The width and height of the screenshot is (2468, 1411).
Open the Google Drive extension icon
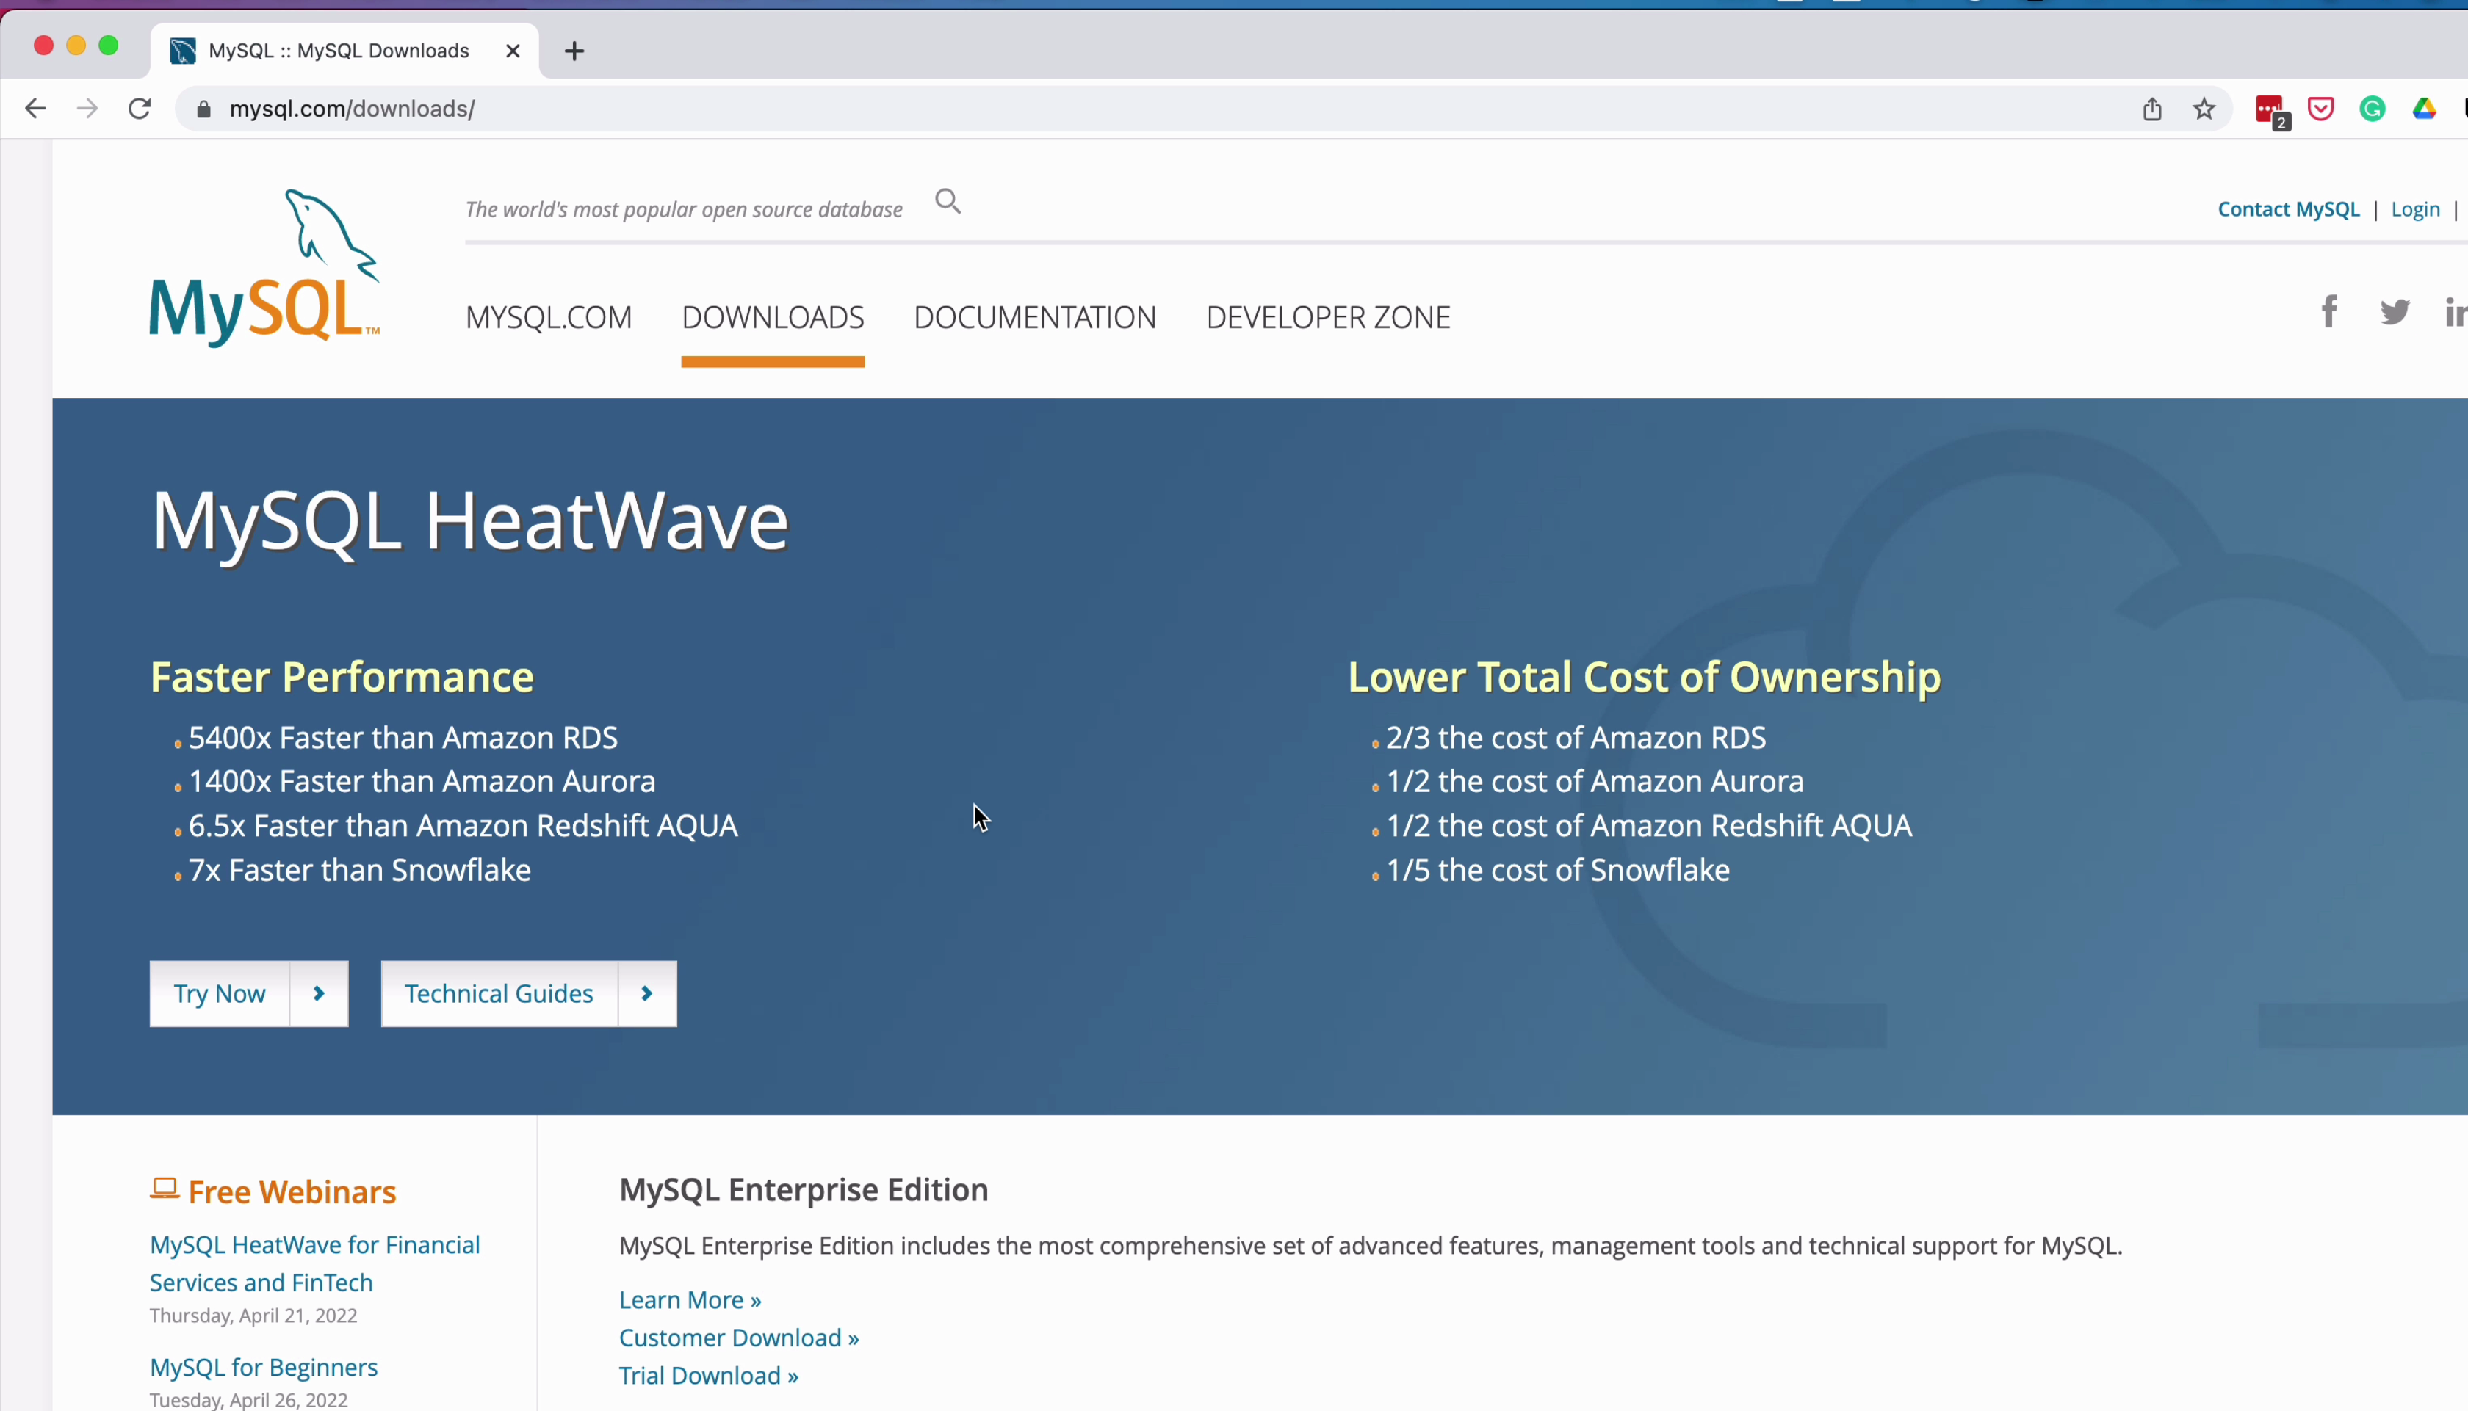2423,109
